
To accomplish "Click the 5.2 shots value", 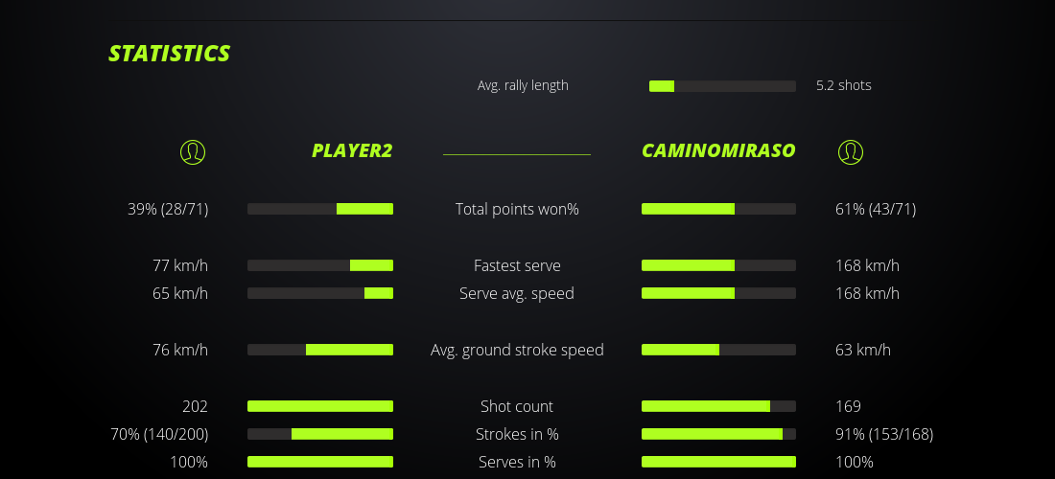I will [x=844, y=85].
